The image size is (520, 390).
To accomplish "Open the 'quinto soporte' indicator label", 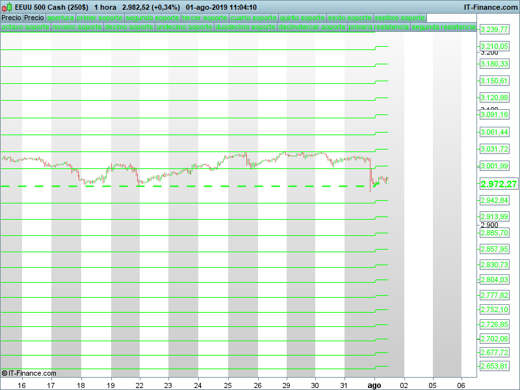I will pyautogui.click(x=302, y=18).
